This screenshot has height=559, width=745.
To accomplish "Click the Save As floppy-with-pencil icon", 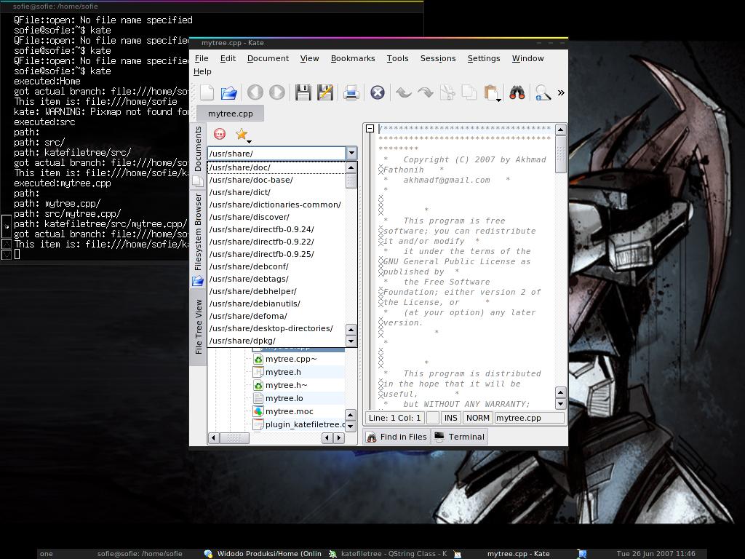I will click(325, 92).
